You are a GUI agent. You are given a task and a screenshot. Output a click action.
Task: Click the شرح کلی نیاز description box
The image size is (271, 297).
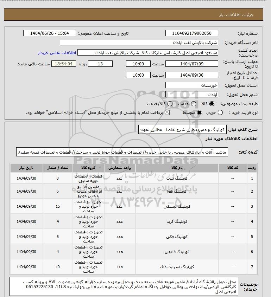tap(182, 130)
